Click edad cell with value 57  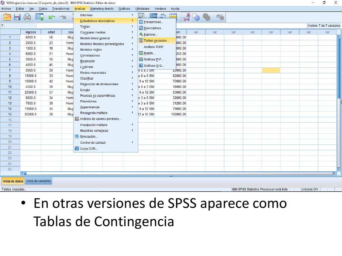coord(51,92)
